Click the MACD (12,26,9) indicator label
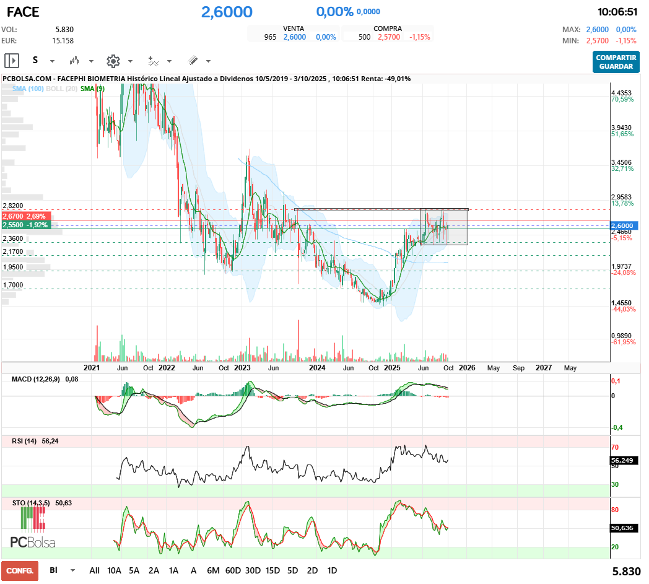 coord(36,378)
